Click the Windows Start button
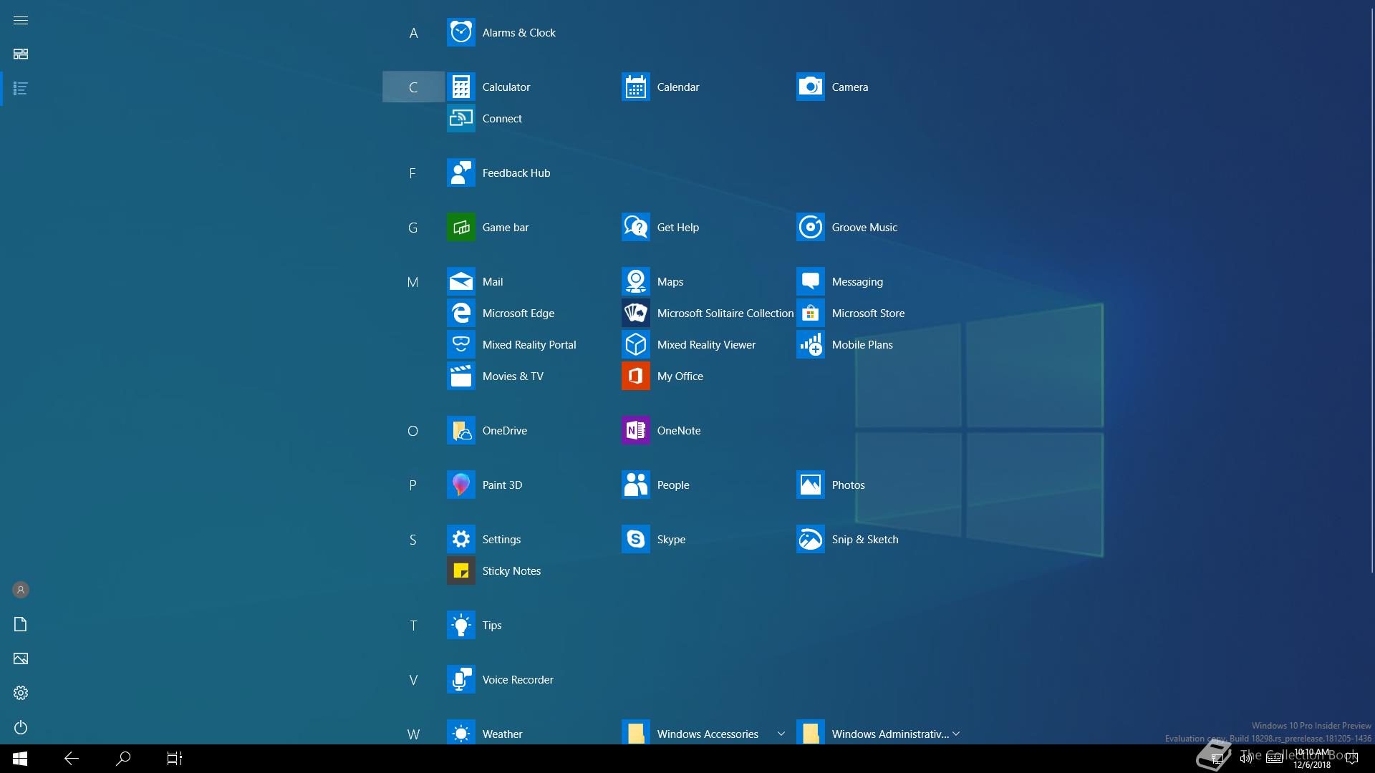 [20, 759]
